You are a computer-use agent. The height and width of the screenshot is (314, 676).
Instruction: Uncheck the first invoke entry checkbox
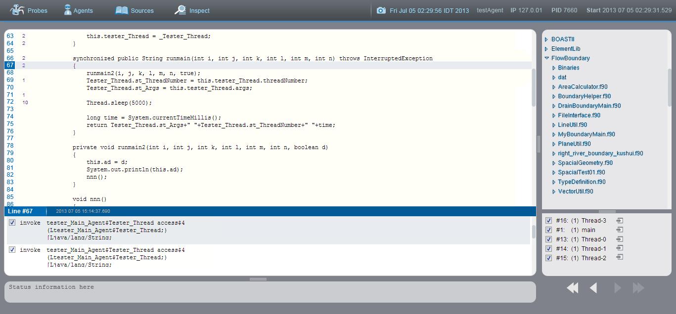pyautogui.click(x=12, y=223)
